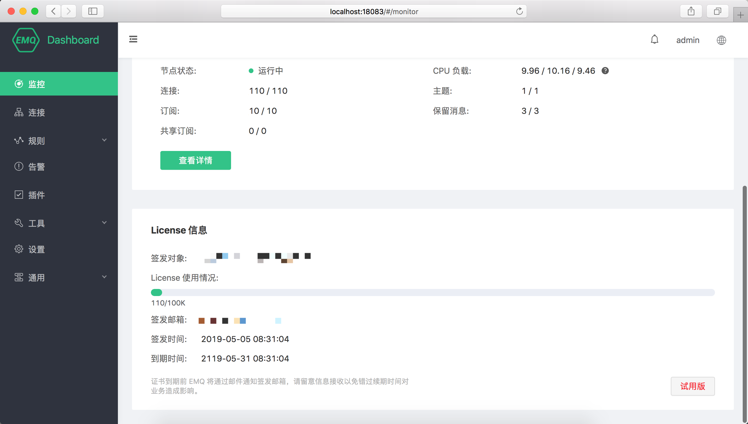Click the 节点状态 label
The image size is (748, 424).
click(178, 71)
